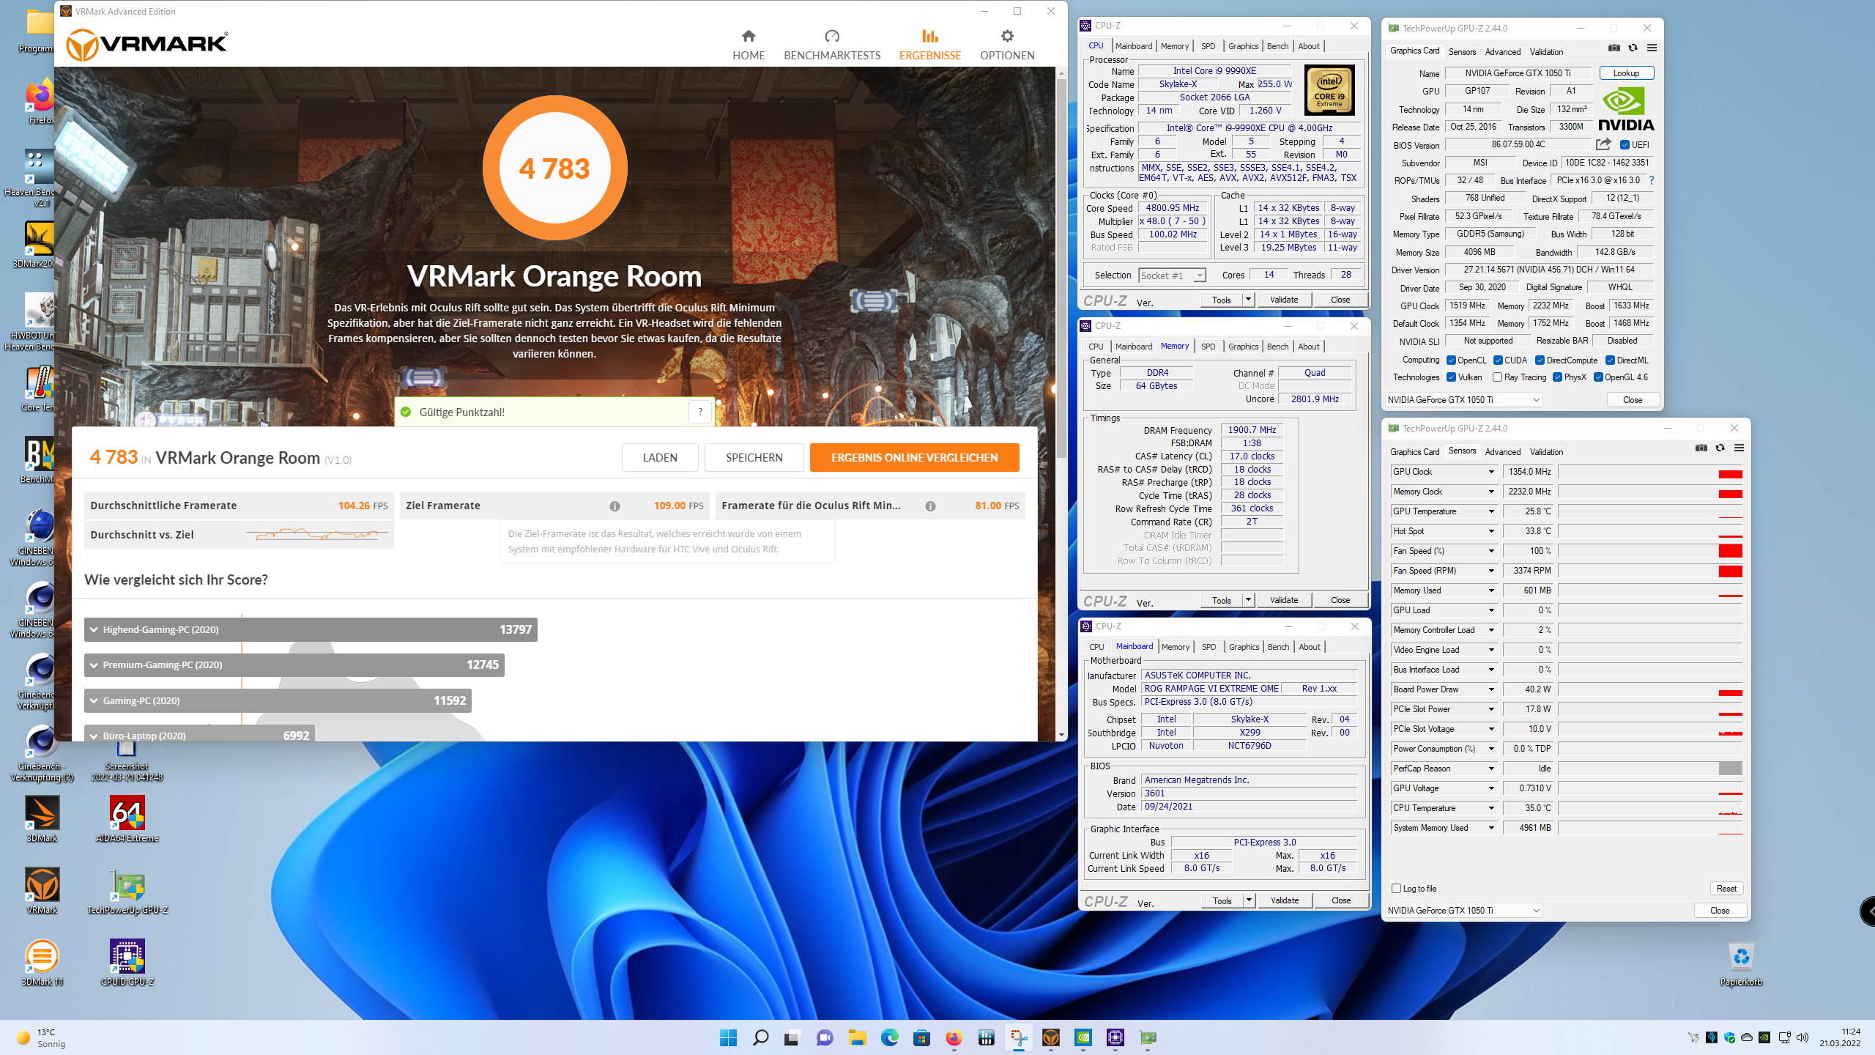1875x1055 pixels.
Task: Open AIDA64 Extreme desktop shortcut
Action: (127, 819)
